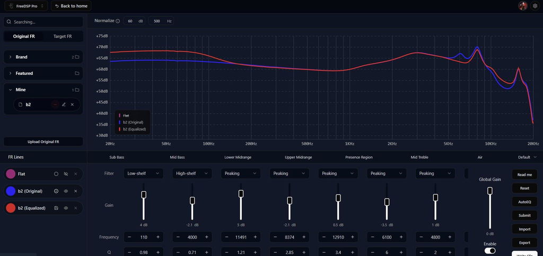Image resolution: width=543 pixels, height=256 pixels.
Task: Open the Low-shelf filter type dropdown
Action: pos(143,174)
